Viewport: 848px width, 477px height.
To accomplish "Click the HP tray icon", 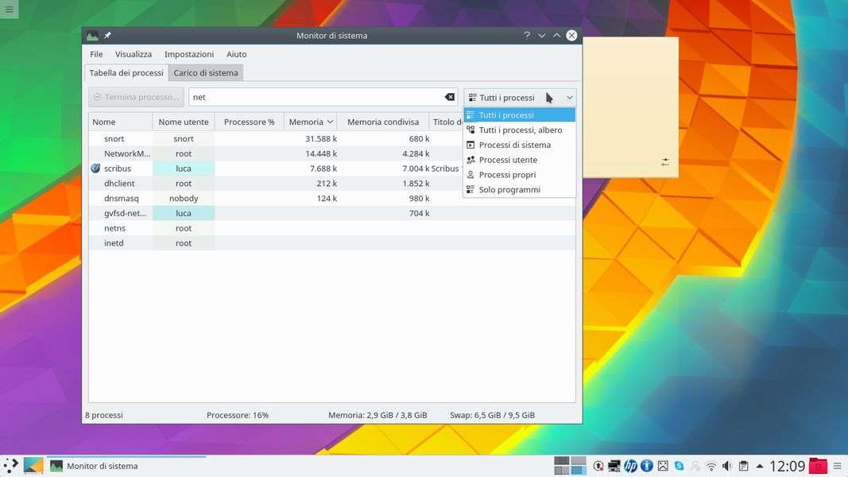I will pos(630,466).
